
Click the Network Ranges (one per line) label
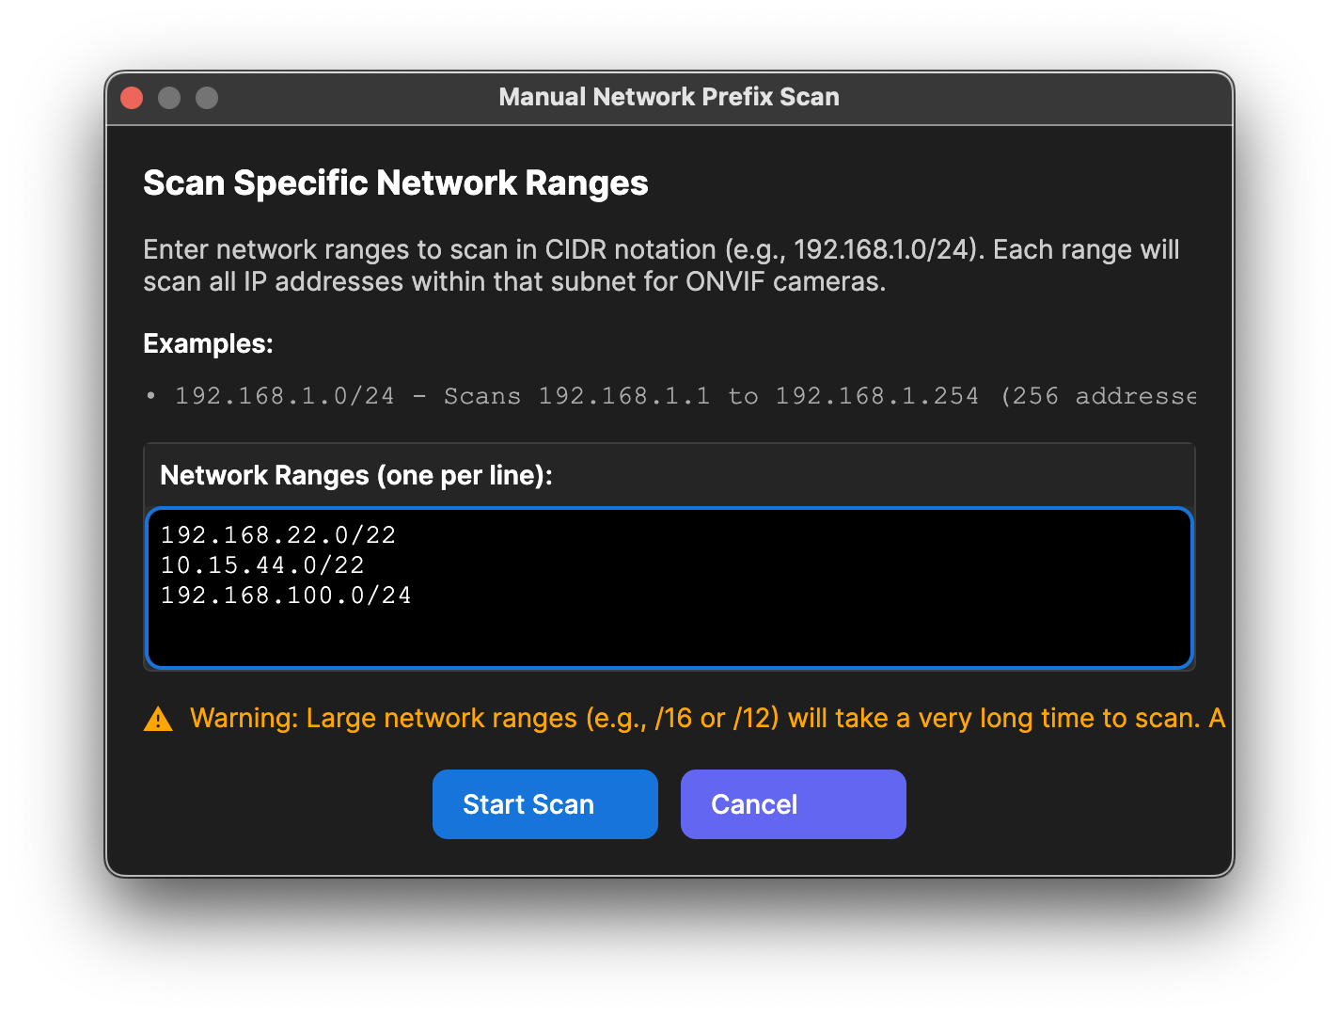pyautogui.click(x=356, y=476)
